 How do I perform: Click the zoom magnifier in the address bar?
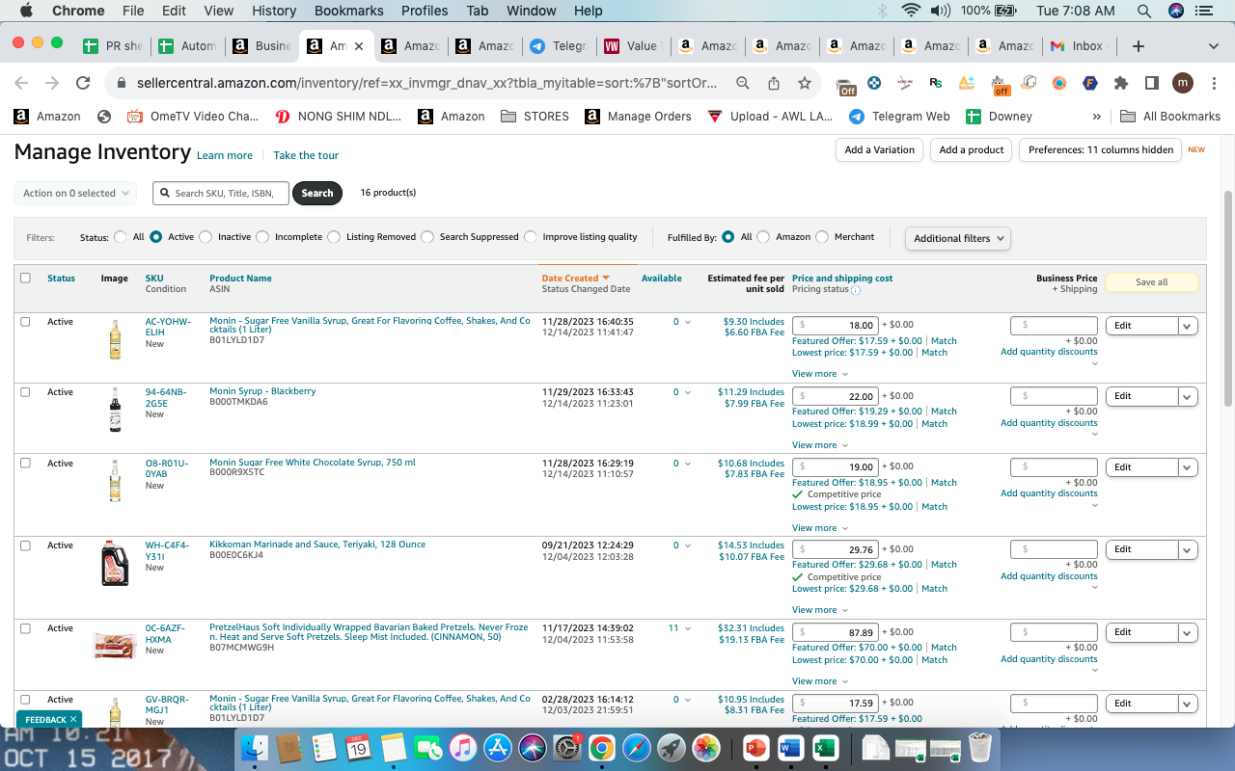pyautogui.click(x=743, y=83)
